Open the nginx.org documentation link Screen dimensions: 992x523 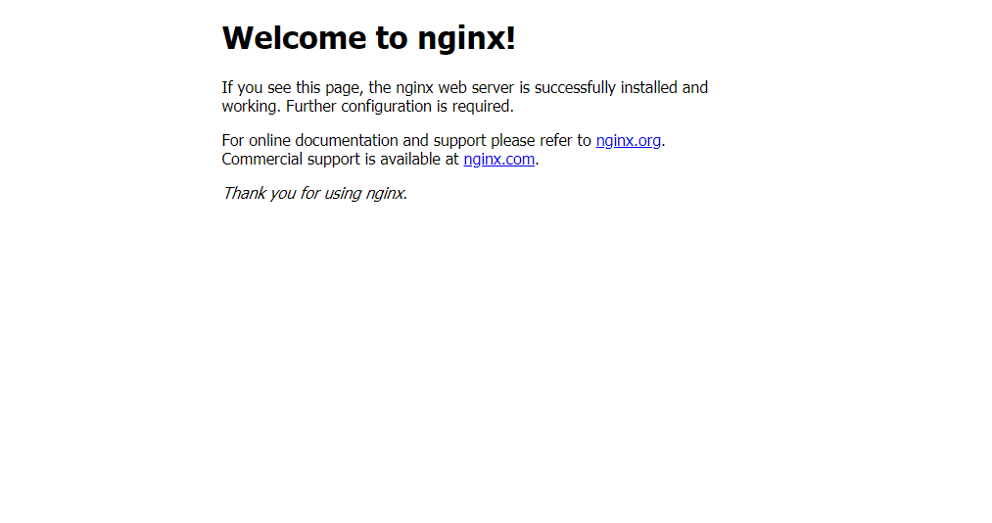629,140
